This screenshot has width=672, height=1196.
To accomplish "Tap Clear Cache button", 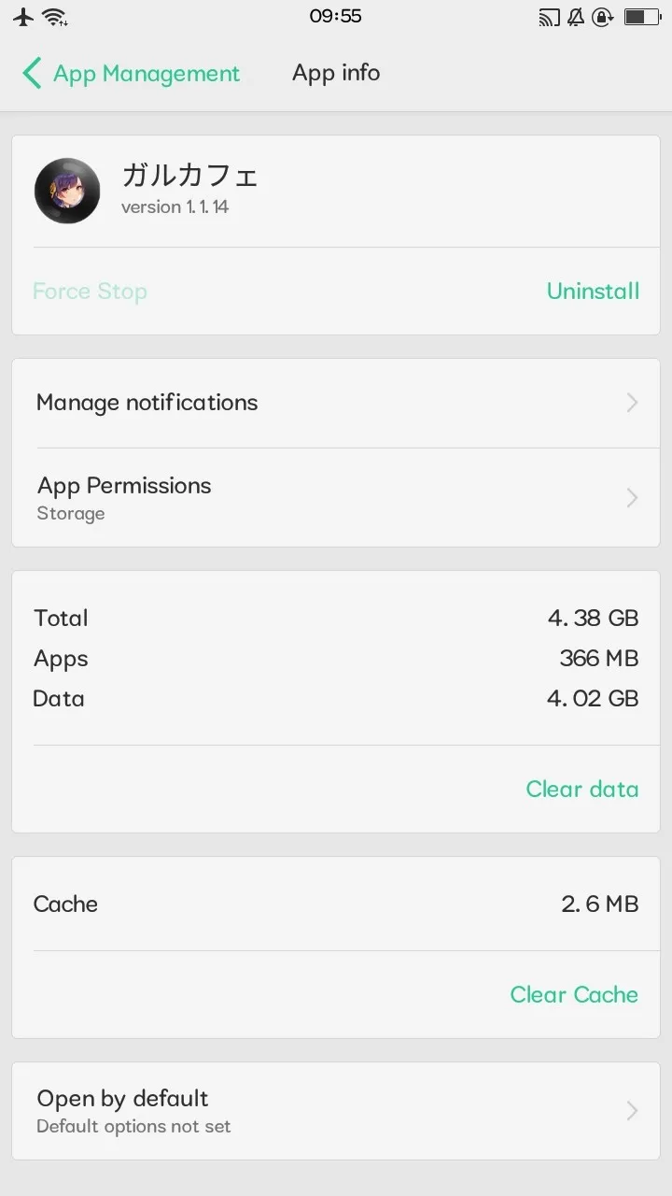I will click(x=574, y=995).
